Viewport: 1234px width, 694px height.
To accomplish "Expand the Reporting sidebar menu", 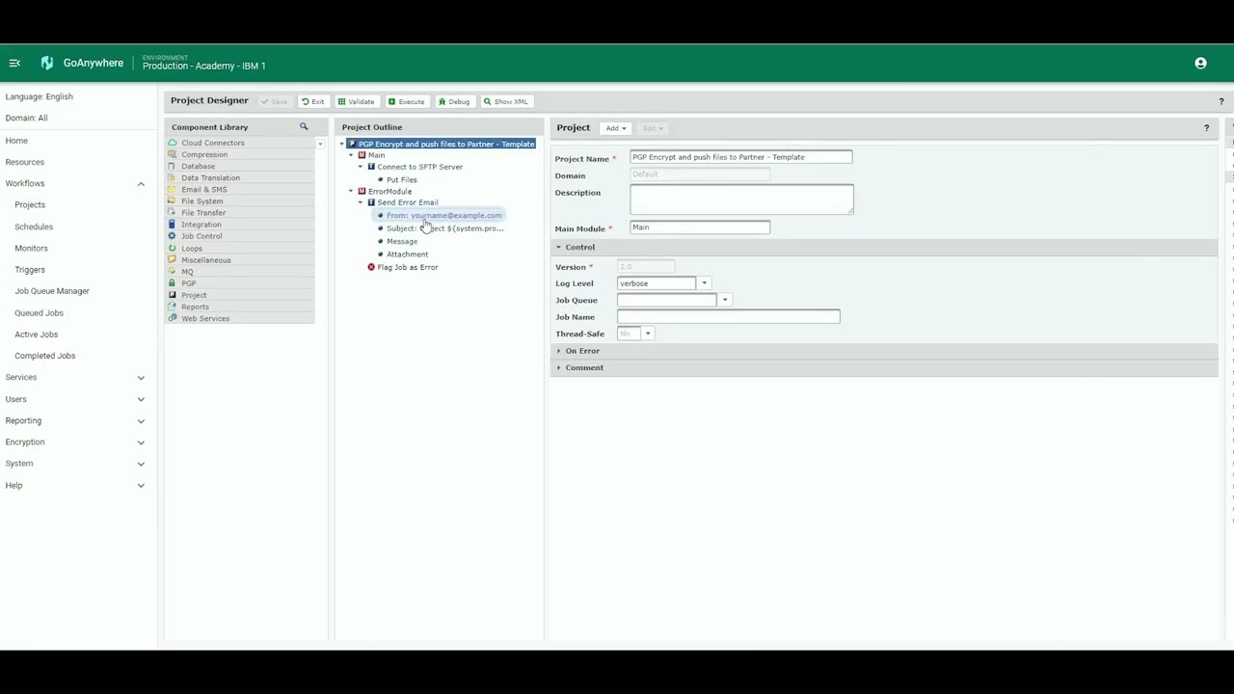I will pos(141,421).
